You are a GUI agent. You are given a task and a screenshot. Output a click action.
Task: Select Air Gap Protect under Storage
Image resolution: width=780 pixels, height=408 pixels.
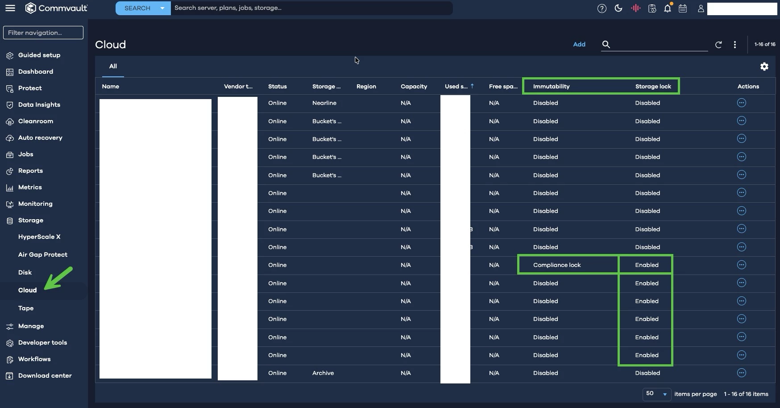pyautogui.click(x=43, y=255)
